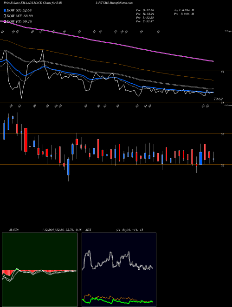Click the 'Pre V: 0.06 M' volume text
This screenshot has width=232, height=307.
click(184, 14)
